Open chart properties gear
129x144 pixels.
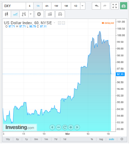coord(39,14)
